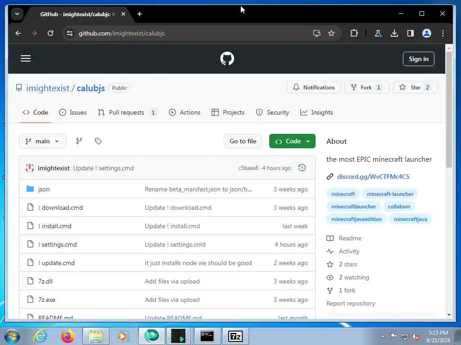
Task: Show hidden system tray icons arrow
Action: 383,337
